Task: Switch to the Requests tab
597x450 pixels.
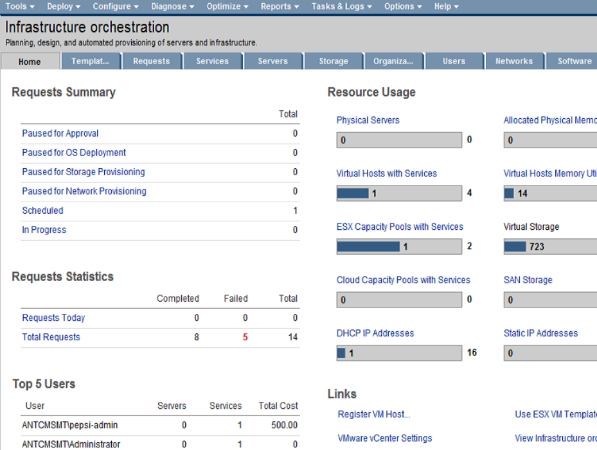Action: pyautogui.click(x=152, y=62)
